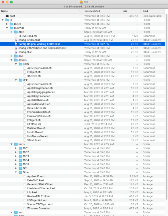Image resolution: width=168 pixels, height=216 pixels.
Task: Click the BIOS folder icon
Action: 20,64
